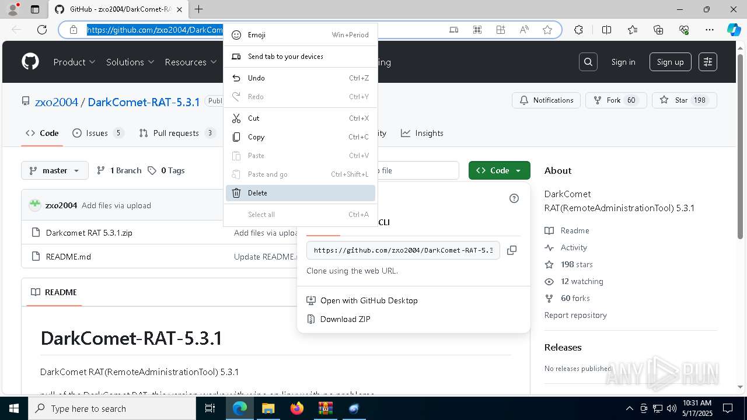Click the Notifications button
747x420 pixels.
tap(546, 100)
